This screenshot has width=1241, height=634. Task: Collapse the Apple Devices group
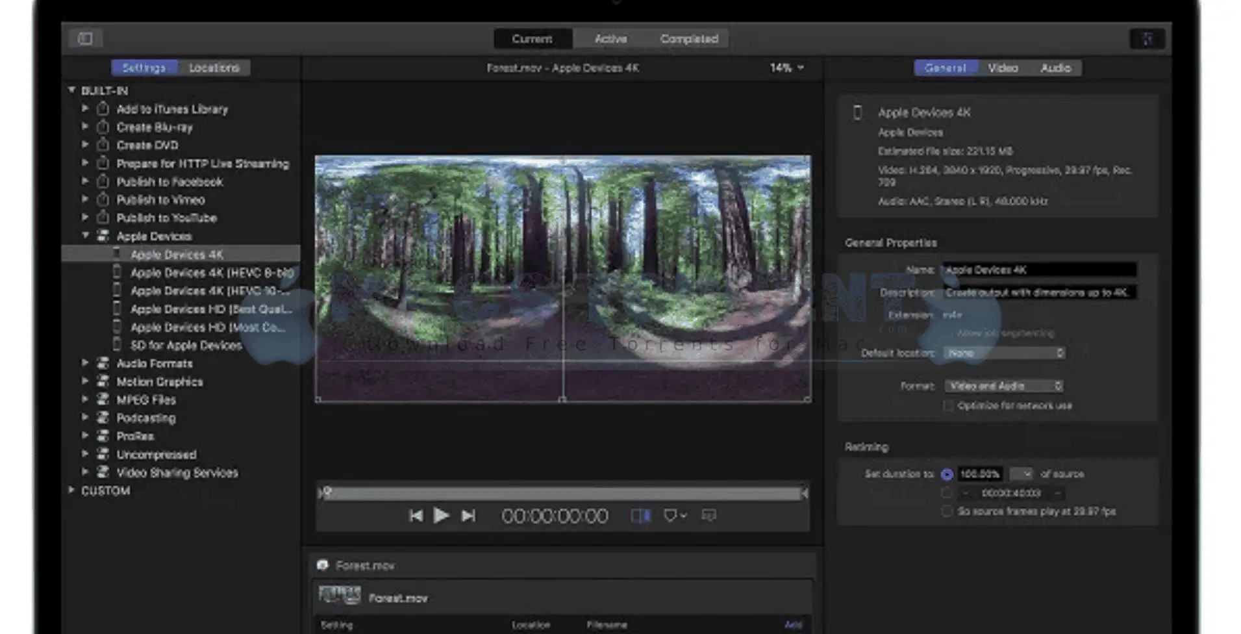tap(85, 236)
